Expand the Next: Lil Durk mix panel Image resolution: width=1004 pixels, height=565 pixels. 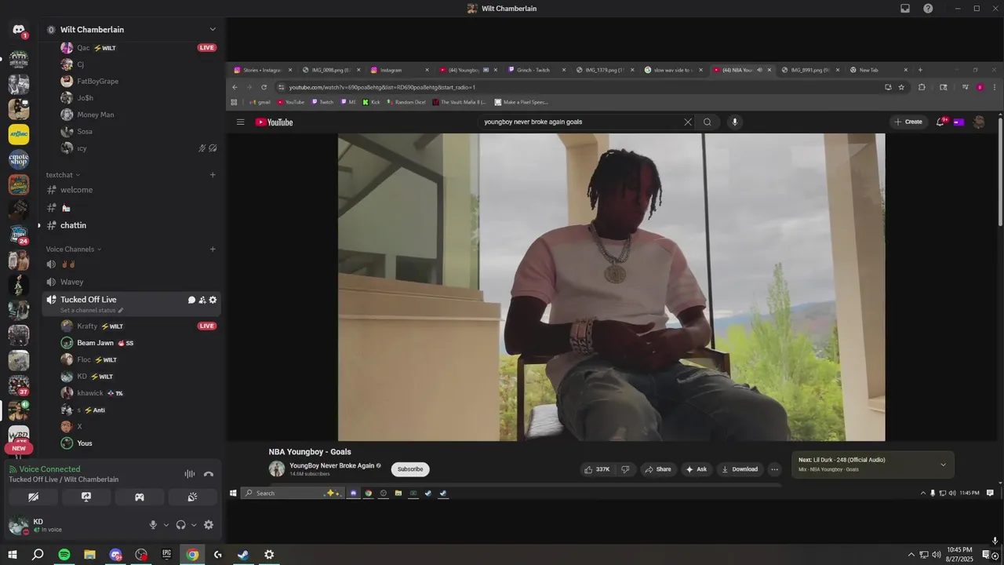943,465
